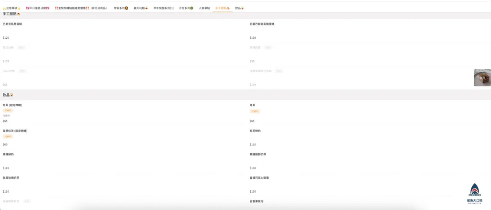The image size is (491, 210).
Task: Select the 百香果氣泡 drink
Action: click(257, 201)
